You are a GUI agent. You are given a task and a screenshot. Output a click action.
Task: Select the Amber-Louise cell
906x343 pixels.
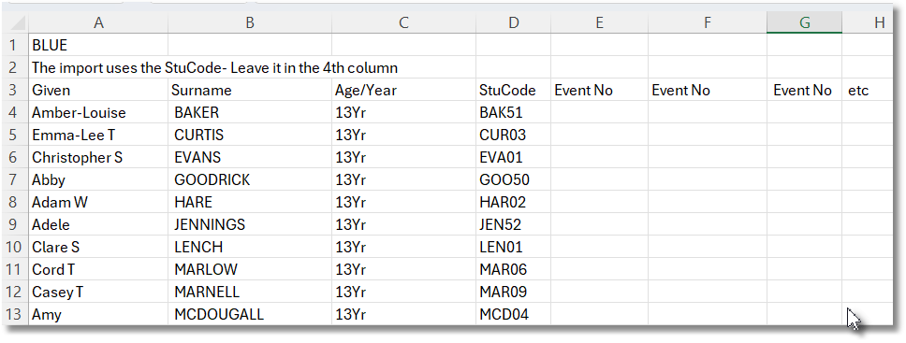[x=98, y=112]
